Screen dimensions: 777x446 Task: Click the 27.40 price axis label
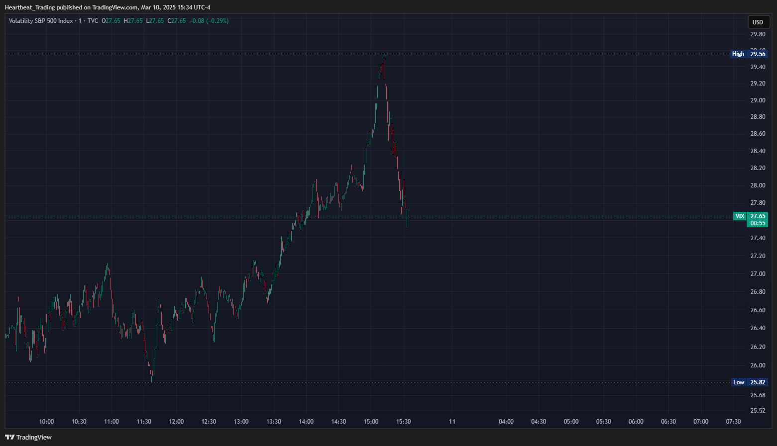[758, 238]
